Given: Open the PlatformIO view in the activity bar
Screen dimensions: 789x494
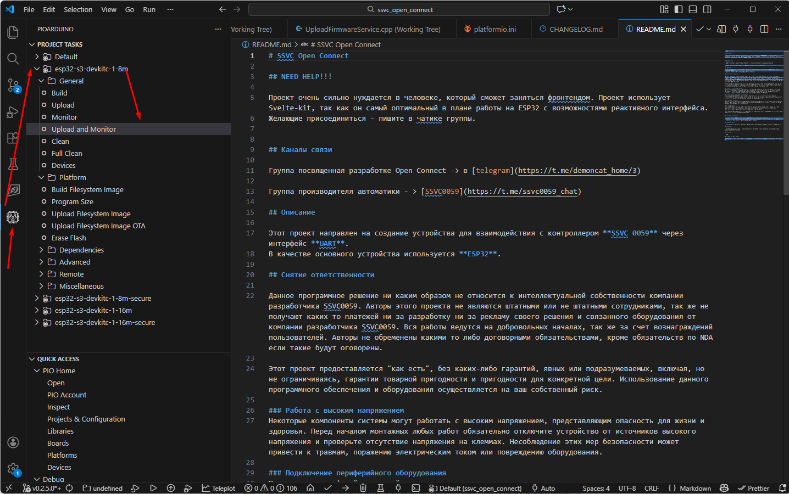Looking at the screenshot, I should pos(13,217).
